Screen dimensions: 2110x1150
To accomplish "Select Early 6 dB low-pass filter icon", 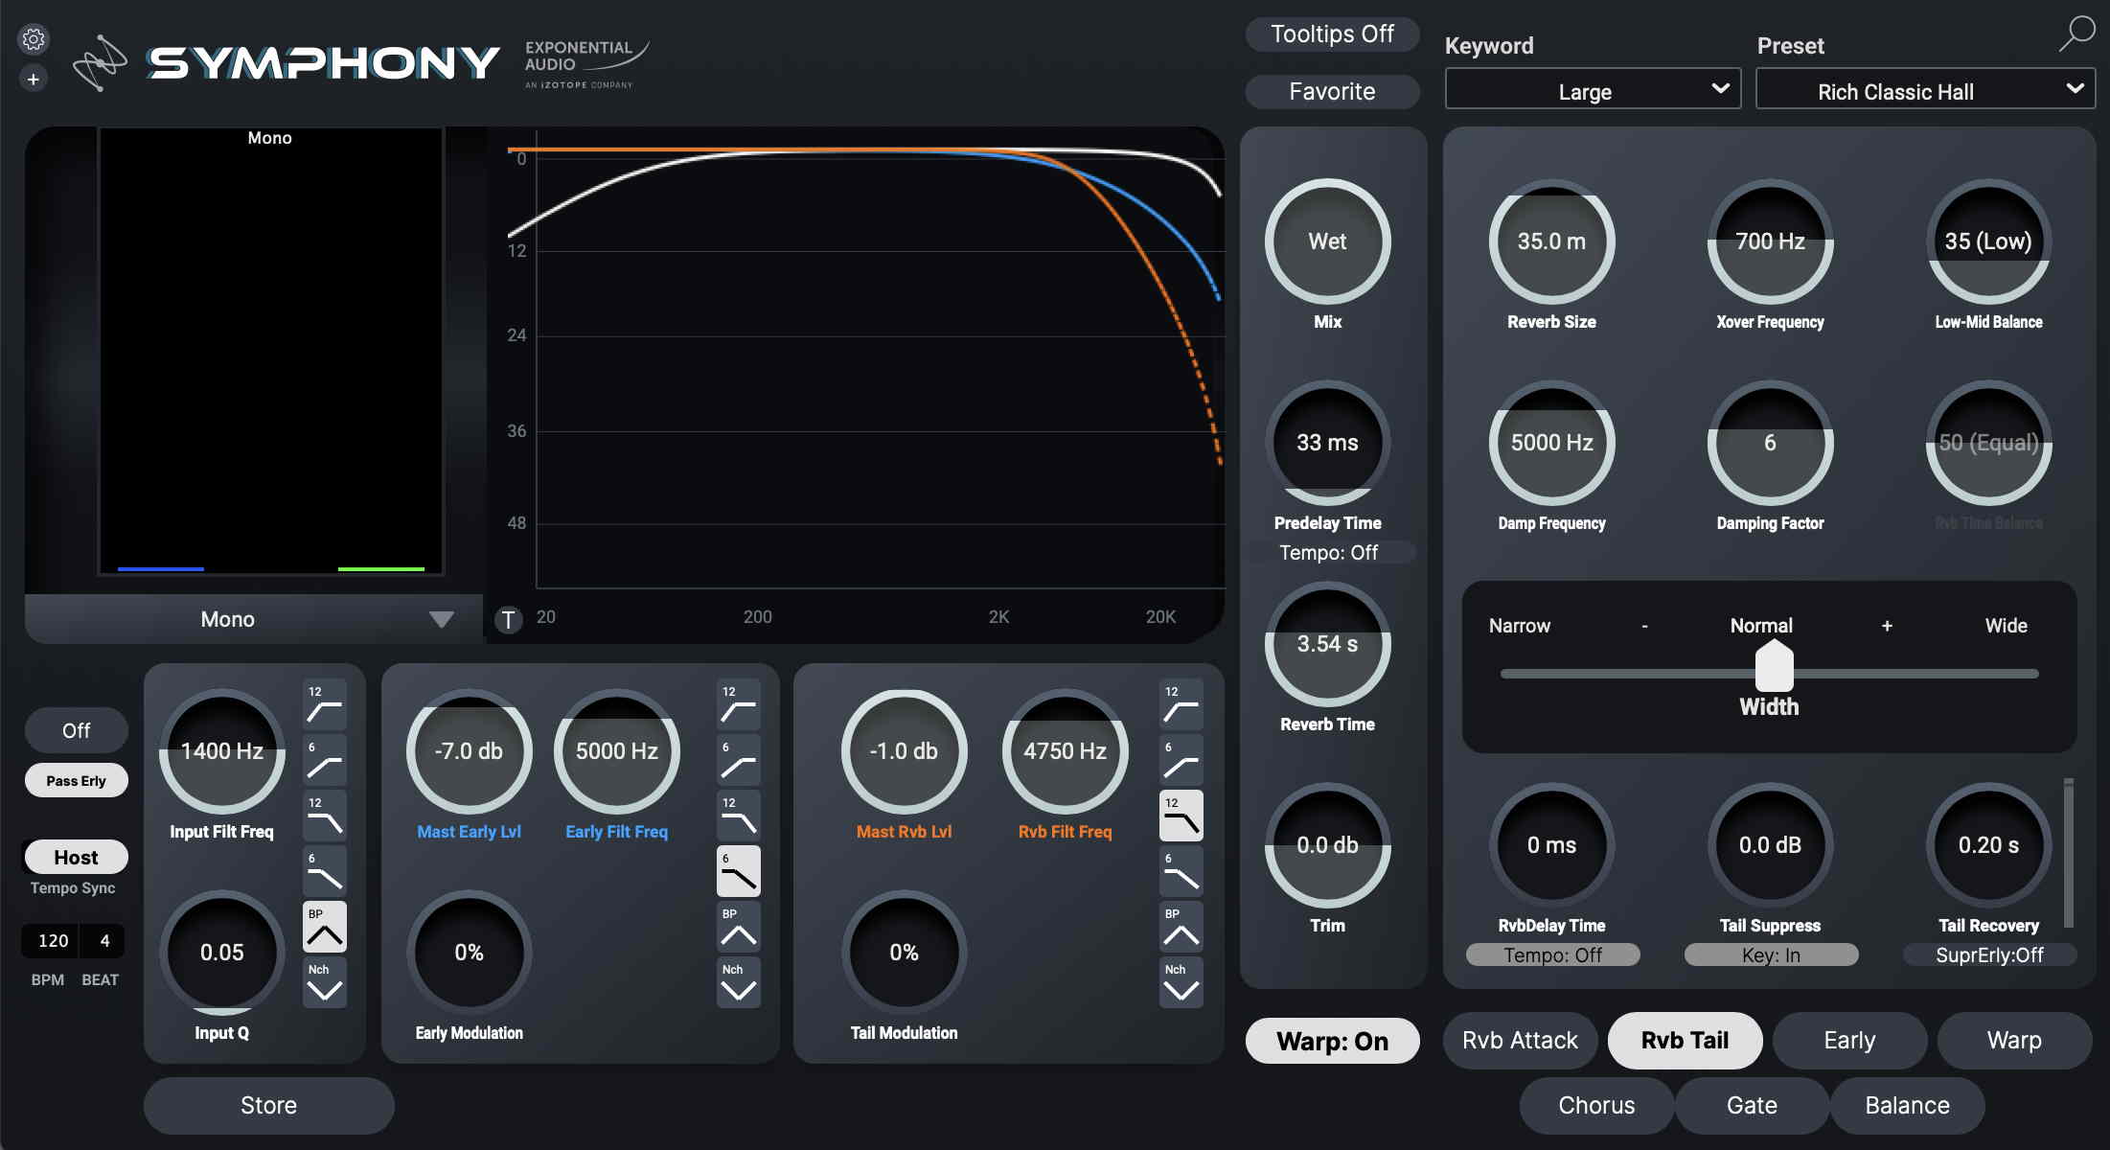I will 739,871.
